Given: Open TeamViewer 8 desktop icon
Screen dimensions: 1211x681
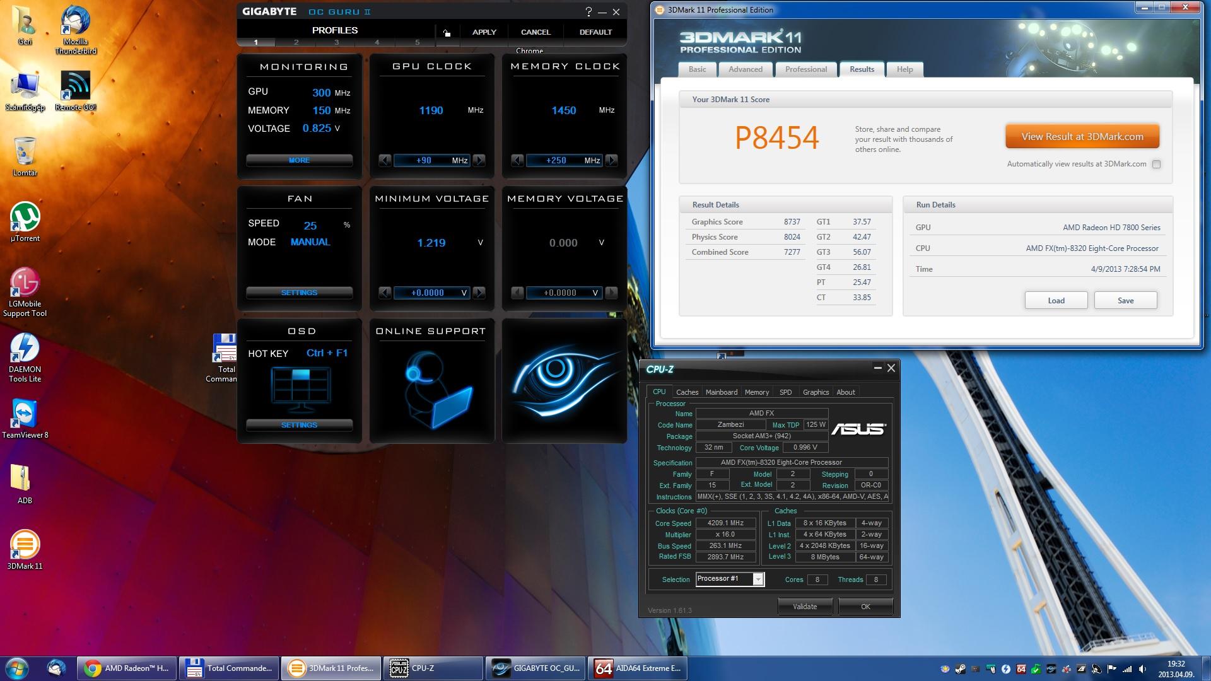Looking at the screenshot, I should click(x=25, y=419).
